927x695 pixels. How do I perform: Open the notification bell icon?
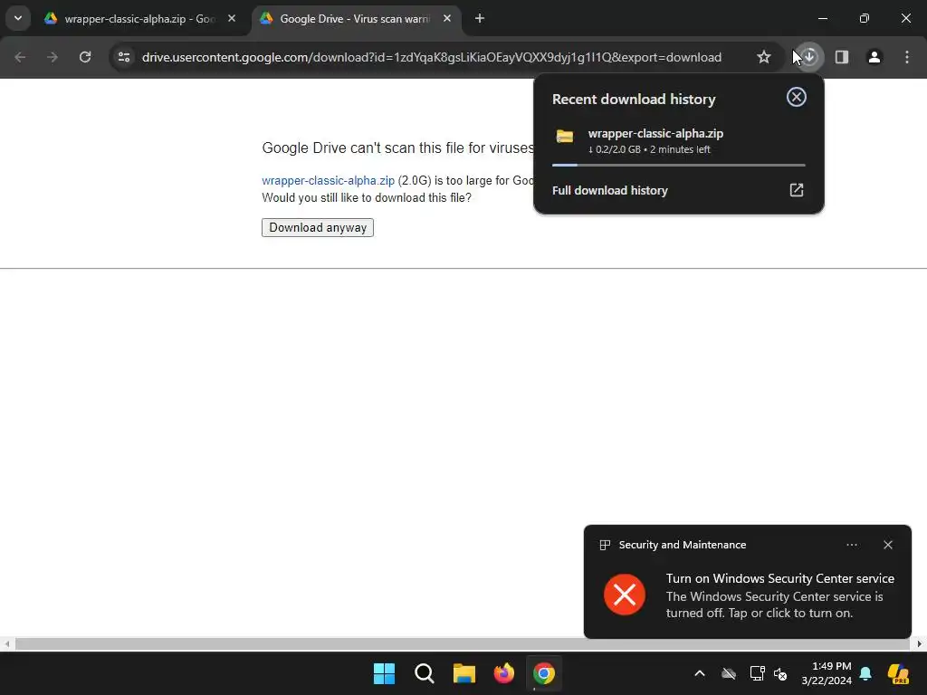click(865, 673)
